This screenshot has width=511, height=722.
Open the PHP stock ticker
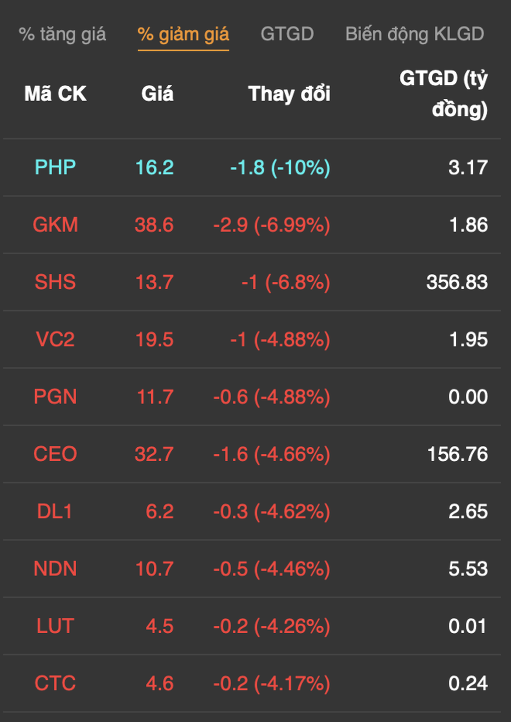coord(55,167)
